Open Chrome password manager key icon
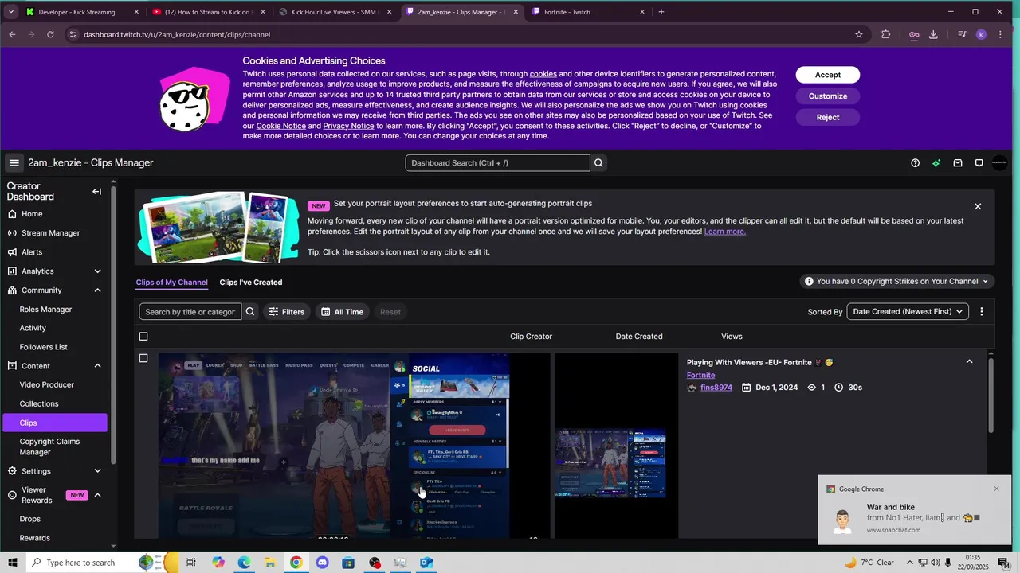The height and width of the screenshot is (573, 1020). (914, 34)
